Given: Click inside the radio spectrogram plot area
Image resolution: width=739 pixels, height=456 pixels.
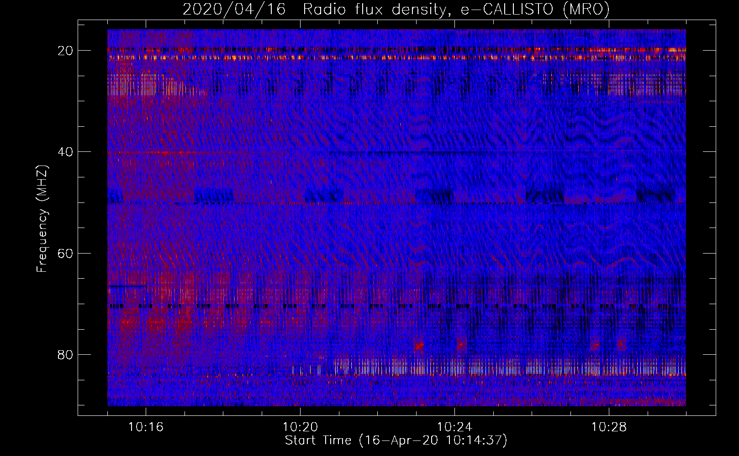Looking at the screenshot, I should click(396, 218).
